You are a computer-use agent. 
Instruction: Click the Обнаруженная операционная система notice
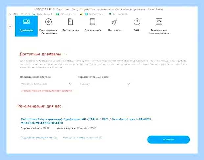(x=47, y=91)
